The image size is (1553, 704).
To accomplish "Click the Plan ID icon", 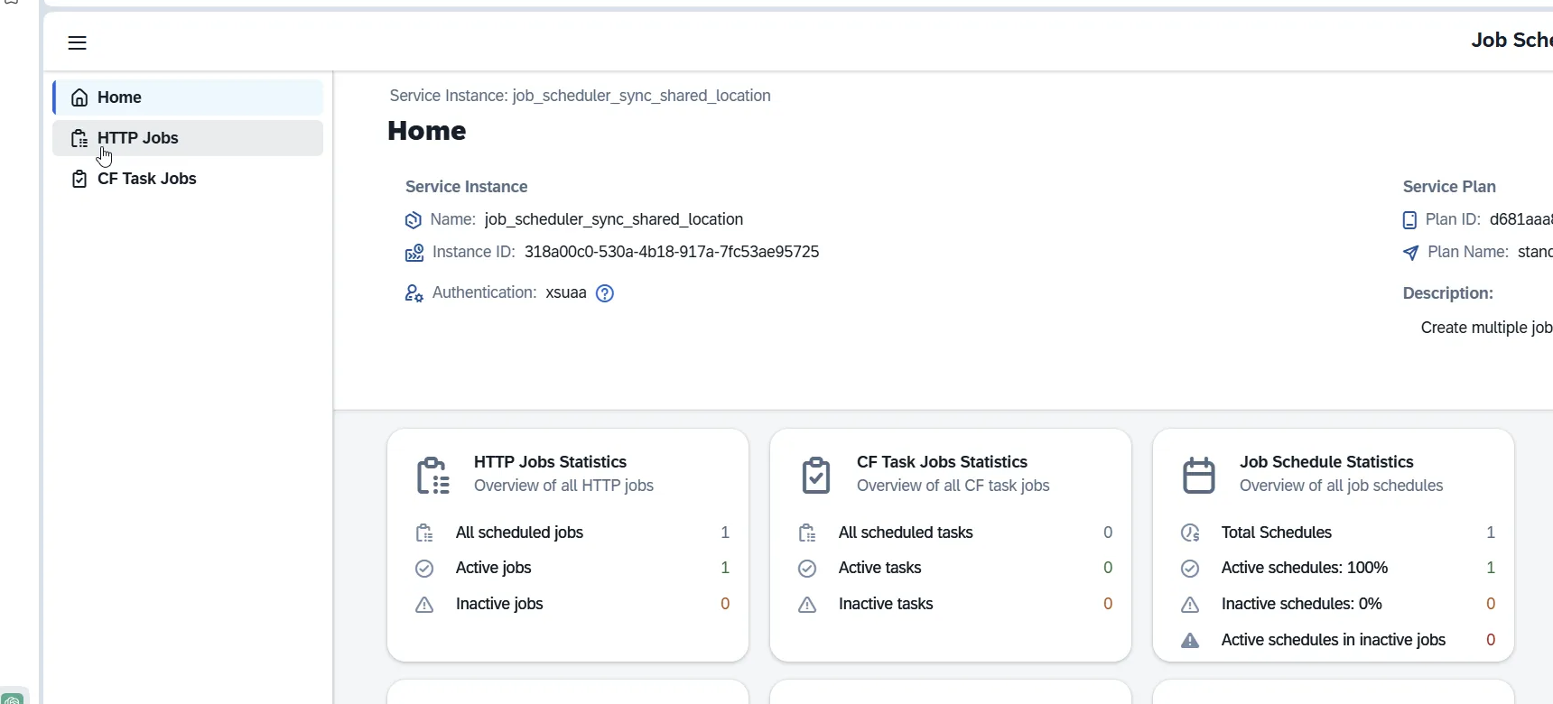I will click(x=1409, y=220).
